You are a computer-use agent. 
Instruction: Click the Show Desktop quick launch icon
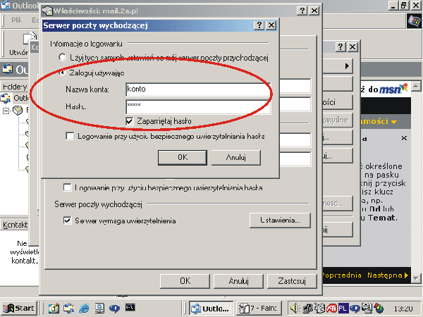pos(53,308)
